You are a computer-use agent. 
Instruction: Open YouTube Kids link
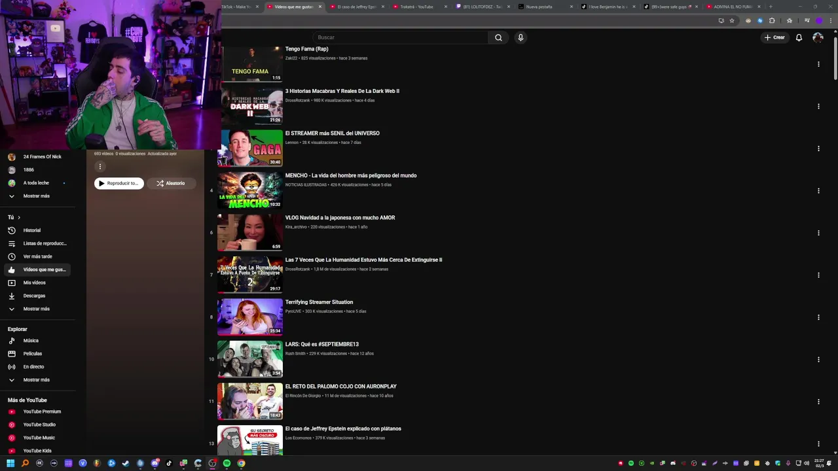point(38,451)
